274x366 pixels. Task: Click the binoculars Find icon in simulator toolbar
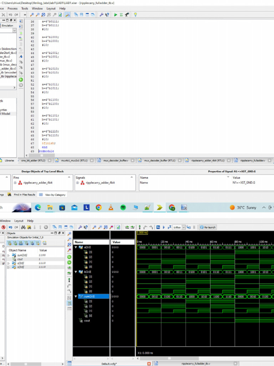click(x=23, y=227)
